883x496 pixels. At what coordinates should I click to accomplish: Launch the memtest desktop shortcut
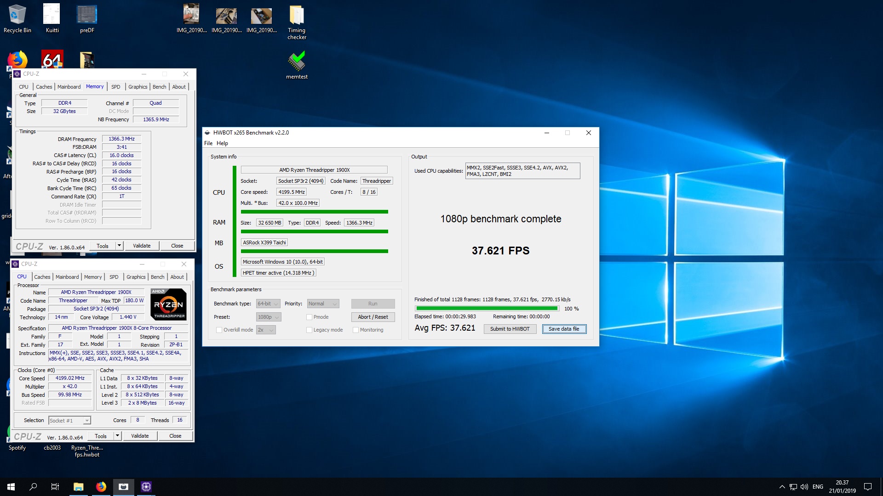297,65
